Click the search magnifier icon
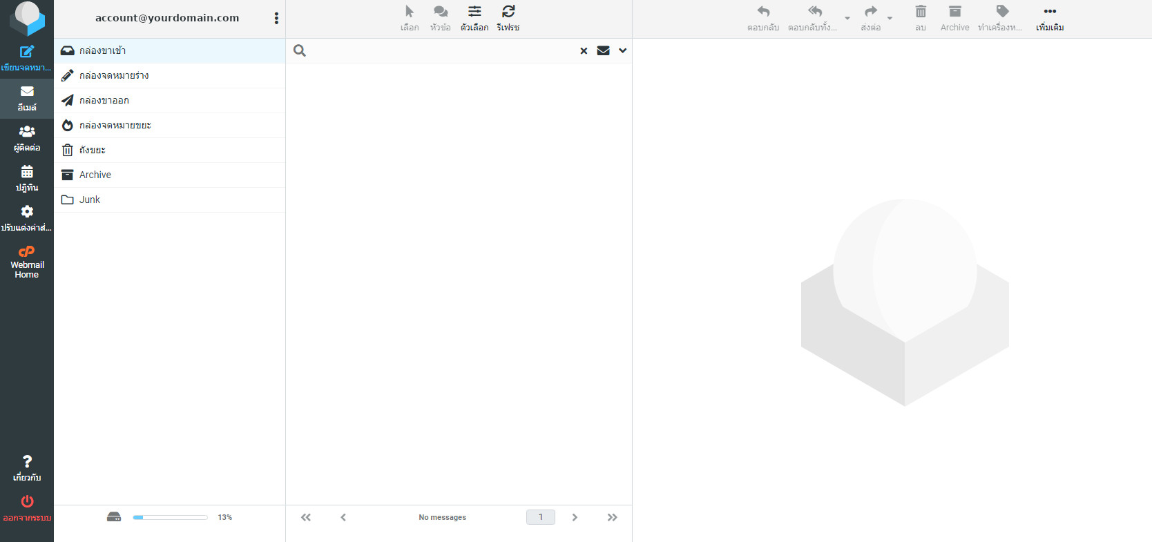 300,50
